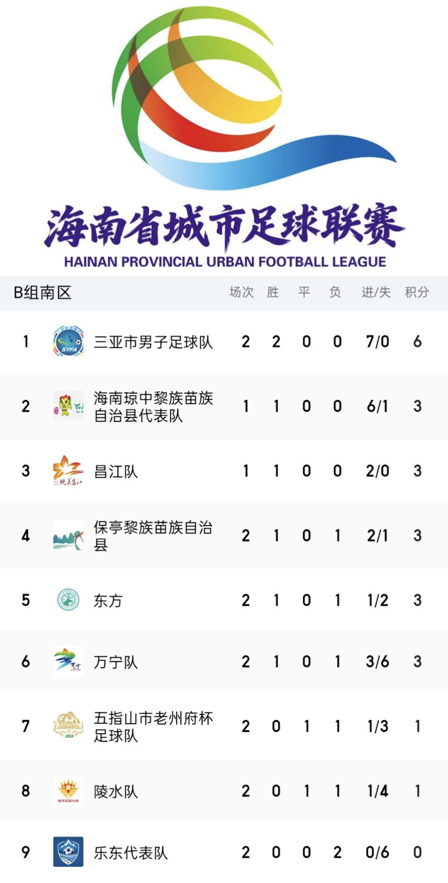
Task: Open the Ledong blue shield badge
Action: [x=68, y=852]
